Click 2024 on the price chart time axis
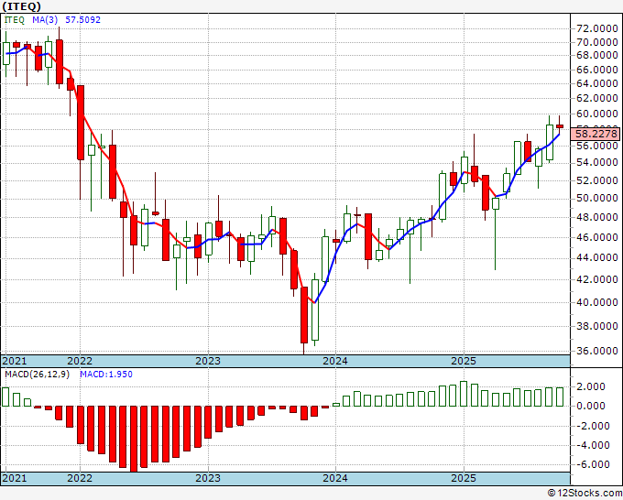 click(335, 361)
